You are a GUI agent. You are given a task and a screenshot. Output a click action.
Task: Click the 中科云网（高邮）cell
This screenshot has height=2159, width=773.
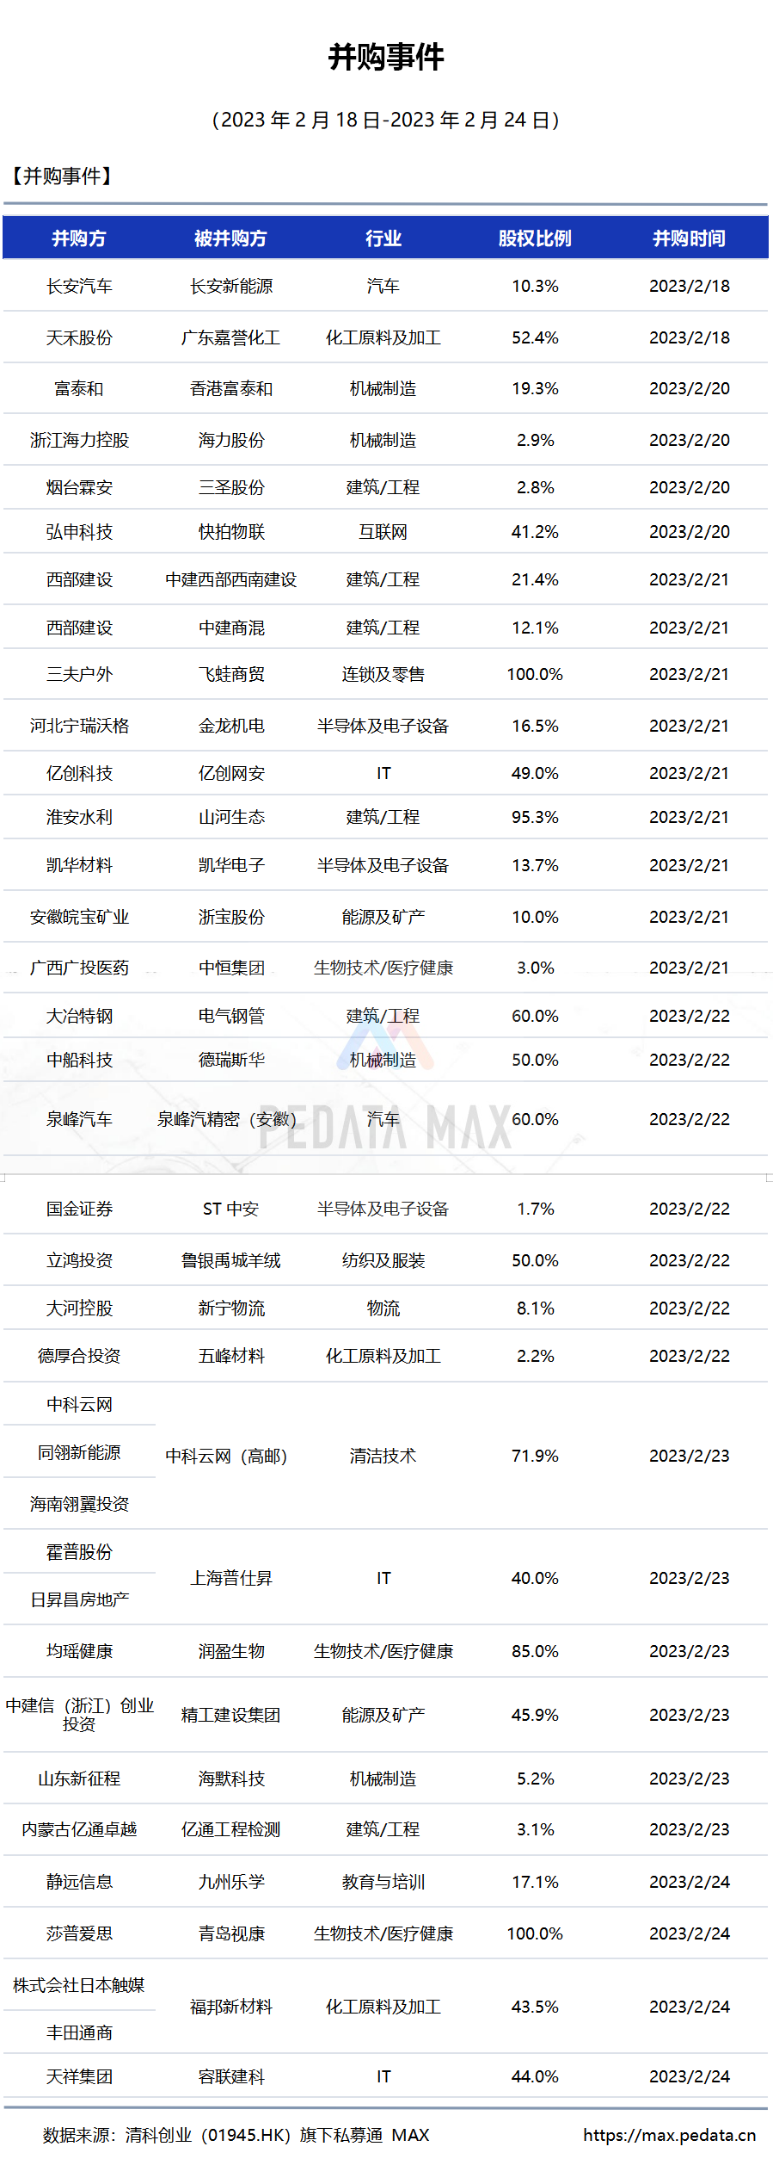pyautogui.click(x=227, y=1457)
